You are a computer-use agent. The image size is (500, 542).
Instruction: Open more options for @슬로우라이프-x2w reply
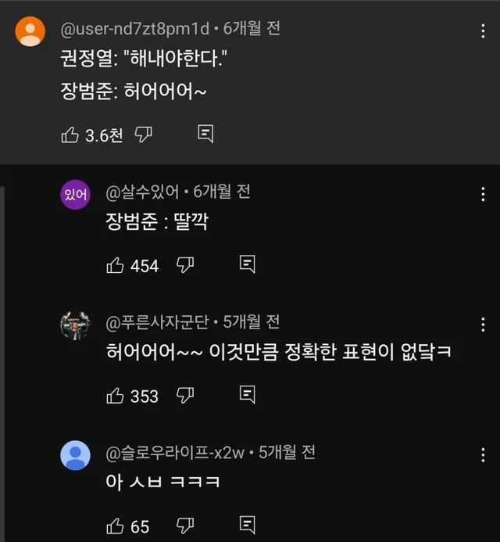tap(484, 454)
